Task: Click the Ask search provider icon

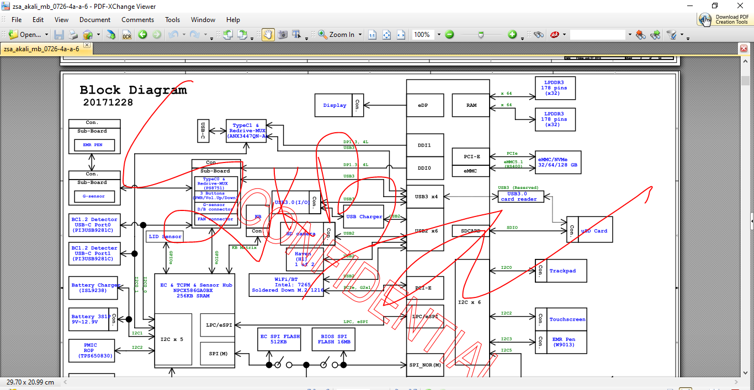Action: tap(554, 35)
